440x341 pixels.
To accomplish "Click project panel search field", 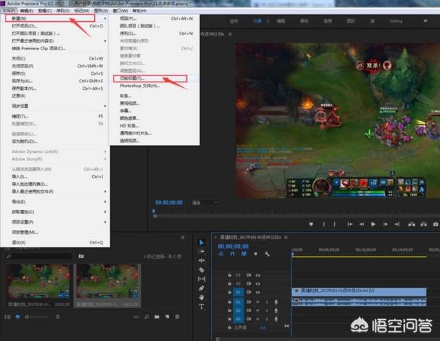I will click(x=39, y=256).
